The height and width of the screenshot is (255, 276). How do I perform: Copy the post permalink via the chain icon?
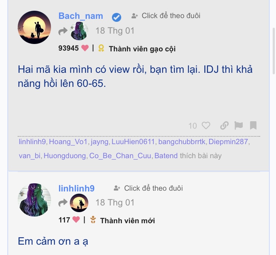click(224, 126)
